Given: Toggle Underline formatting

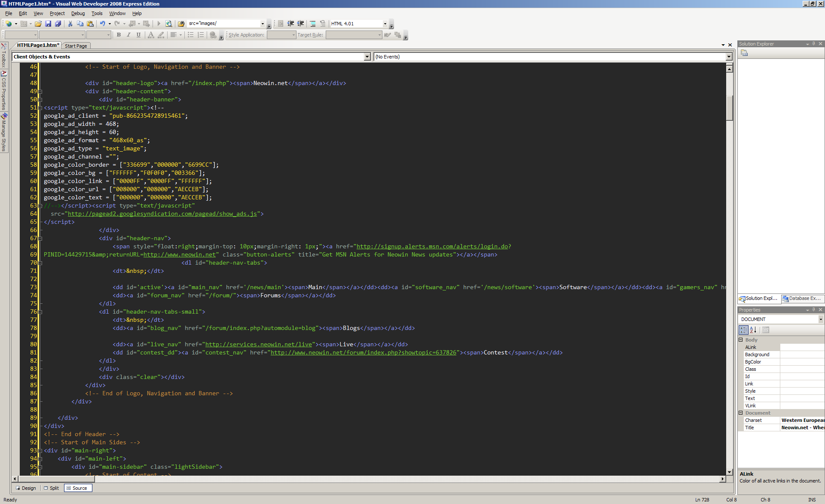Looking at the screenshot, I should coord(138,35).
